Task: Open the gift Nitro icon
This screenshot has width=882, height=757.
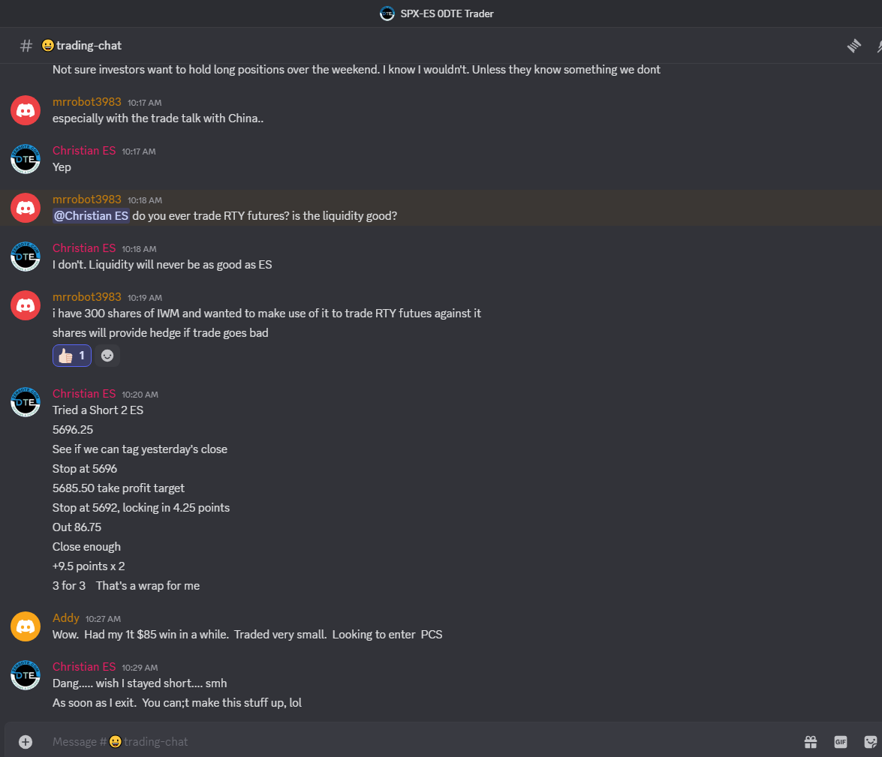Action: (x=811, y=742)
